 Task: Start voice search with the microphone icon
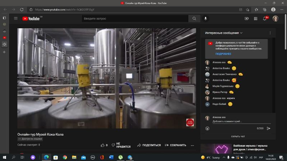point(206,19)
